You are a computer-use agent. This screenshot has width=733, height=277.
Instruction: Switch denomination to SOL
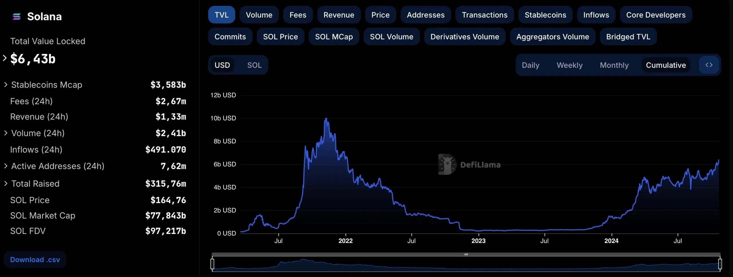[254, 65]
